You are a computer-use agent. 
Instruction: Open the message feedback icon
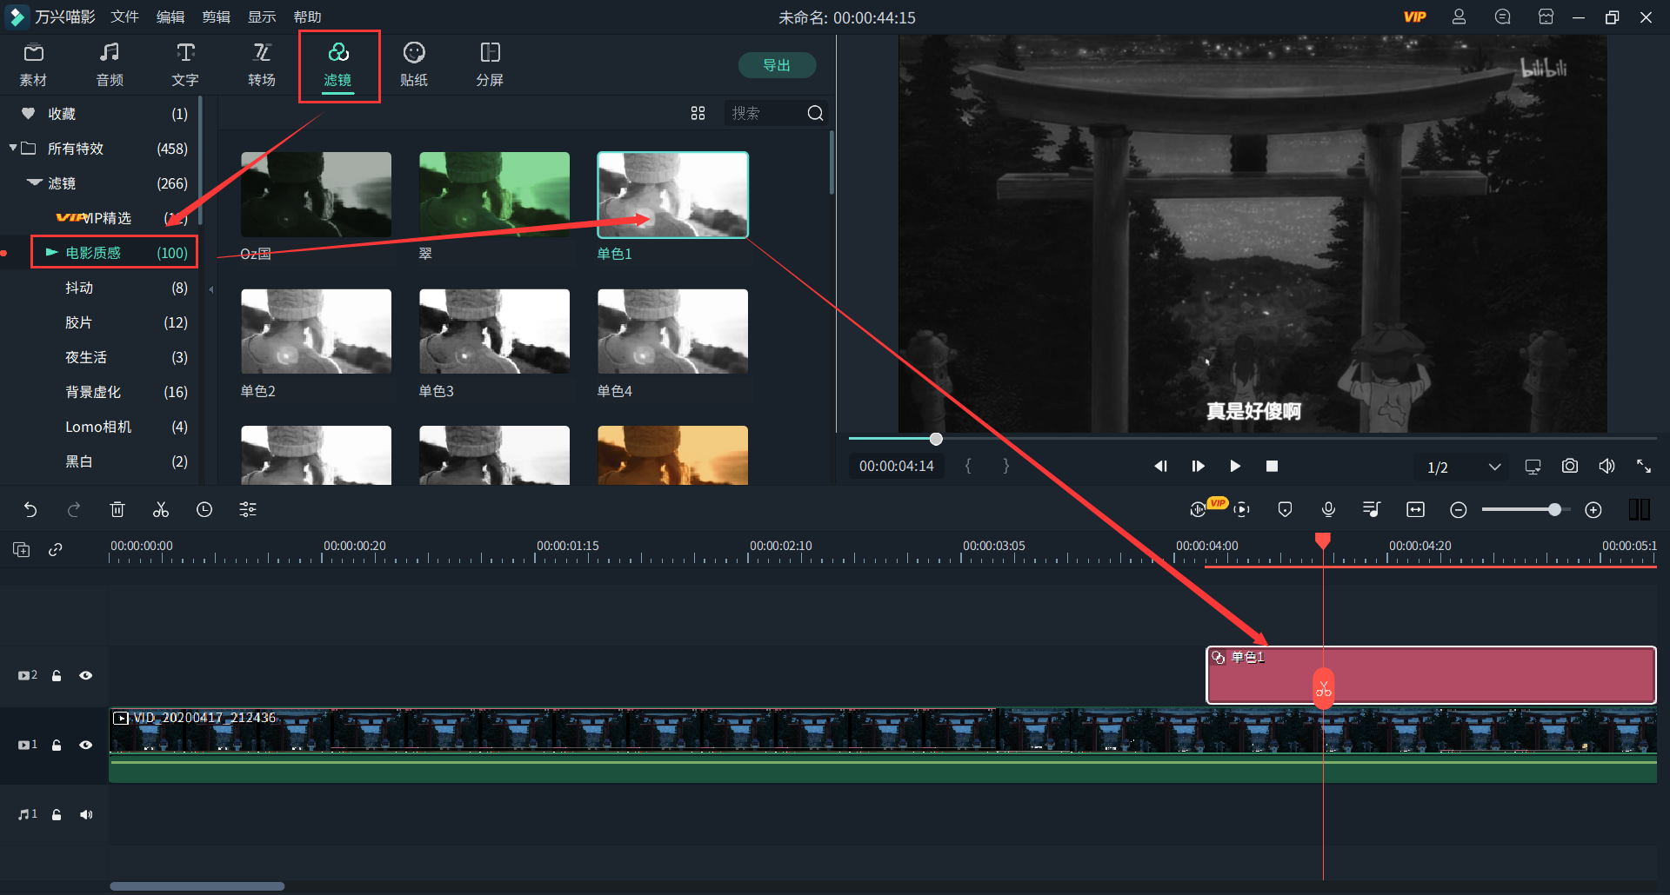[x=1502, y=17]
